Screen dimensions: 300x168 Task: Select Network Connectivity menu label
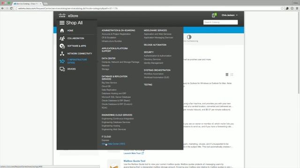tap(80, 54)
